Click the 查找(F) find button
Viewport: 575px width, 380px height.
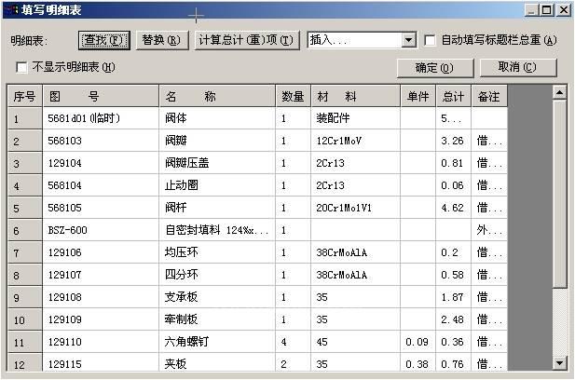pyautogui.click(x=103, y=40)
